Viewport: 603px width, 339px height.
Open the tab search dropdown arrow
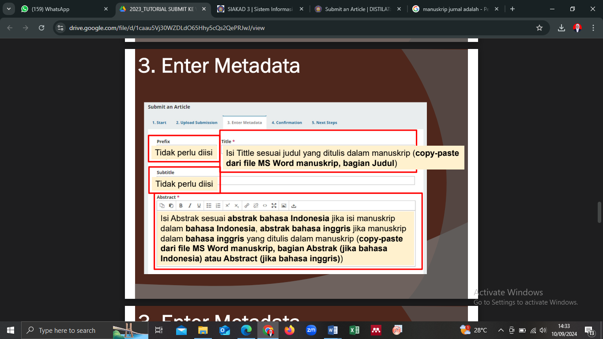click(8, 9)
